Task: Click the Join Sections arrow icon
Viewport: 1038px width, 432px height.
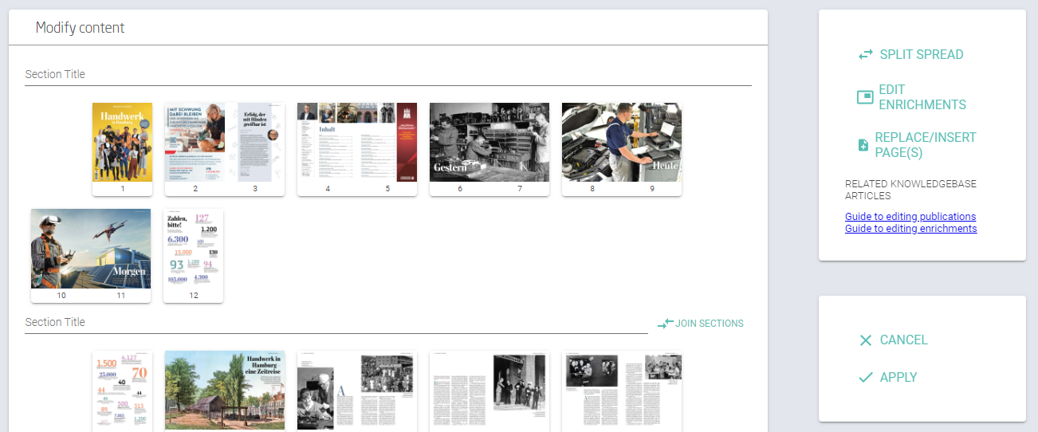Action: [665, 324]
